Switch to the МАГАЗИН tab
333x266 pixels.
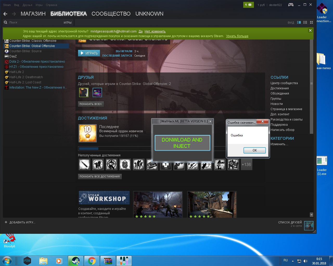click(33, 14)
